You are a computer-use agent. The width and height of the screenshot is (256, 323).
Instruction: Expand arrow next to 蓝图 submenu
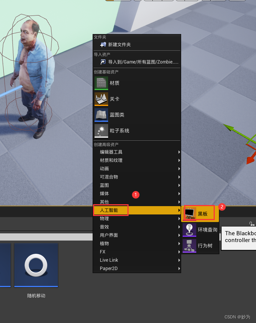(x=179, y=185)
